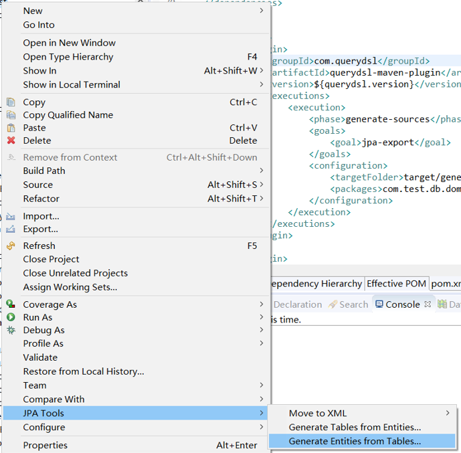Viewport: 461px width, 453px height.
Task: Click the Coverage As icon
Action: [x=11, y=304]
